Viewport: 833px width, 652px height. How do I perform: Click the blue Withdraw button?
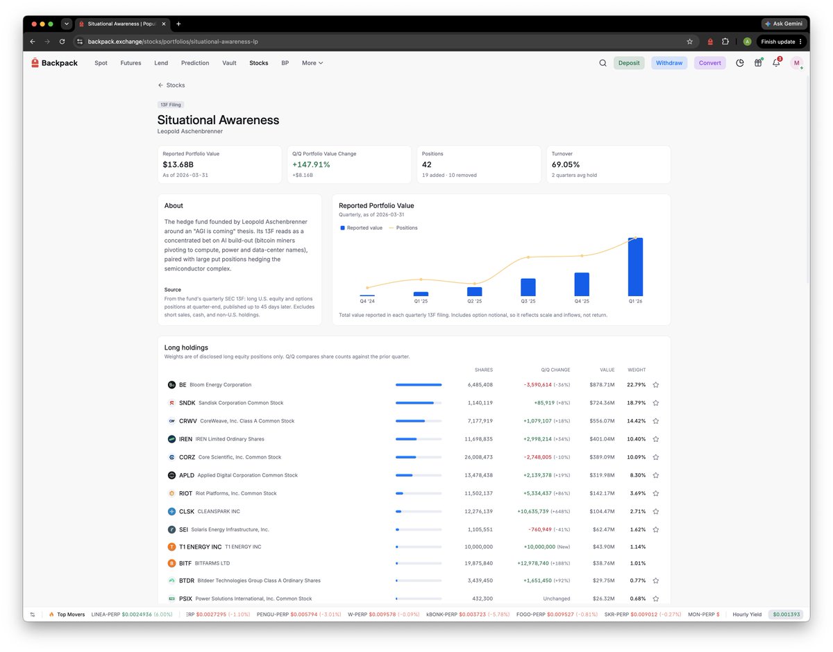(x=669, y=63)
